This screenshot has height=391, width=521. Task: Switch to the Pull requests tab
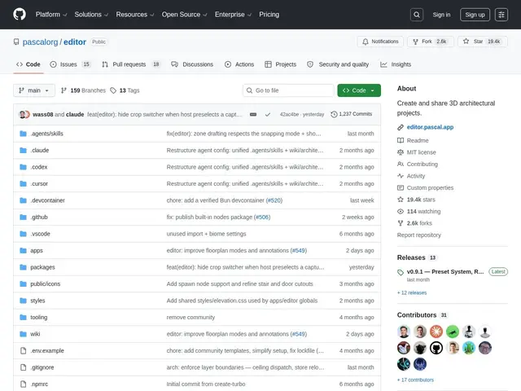click(131, 64)
